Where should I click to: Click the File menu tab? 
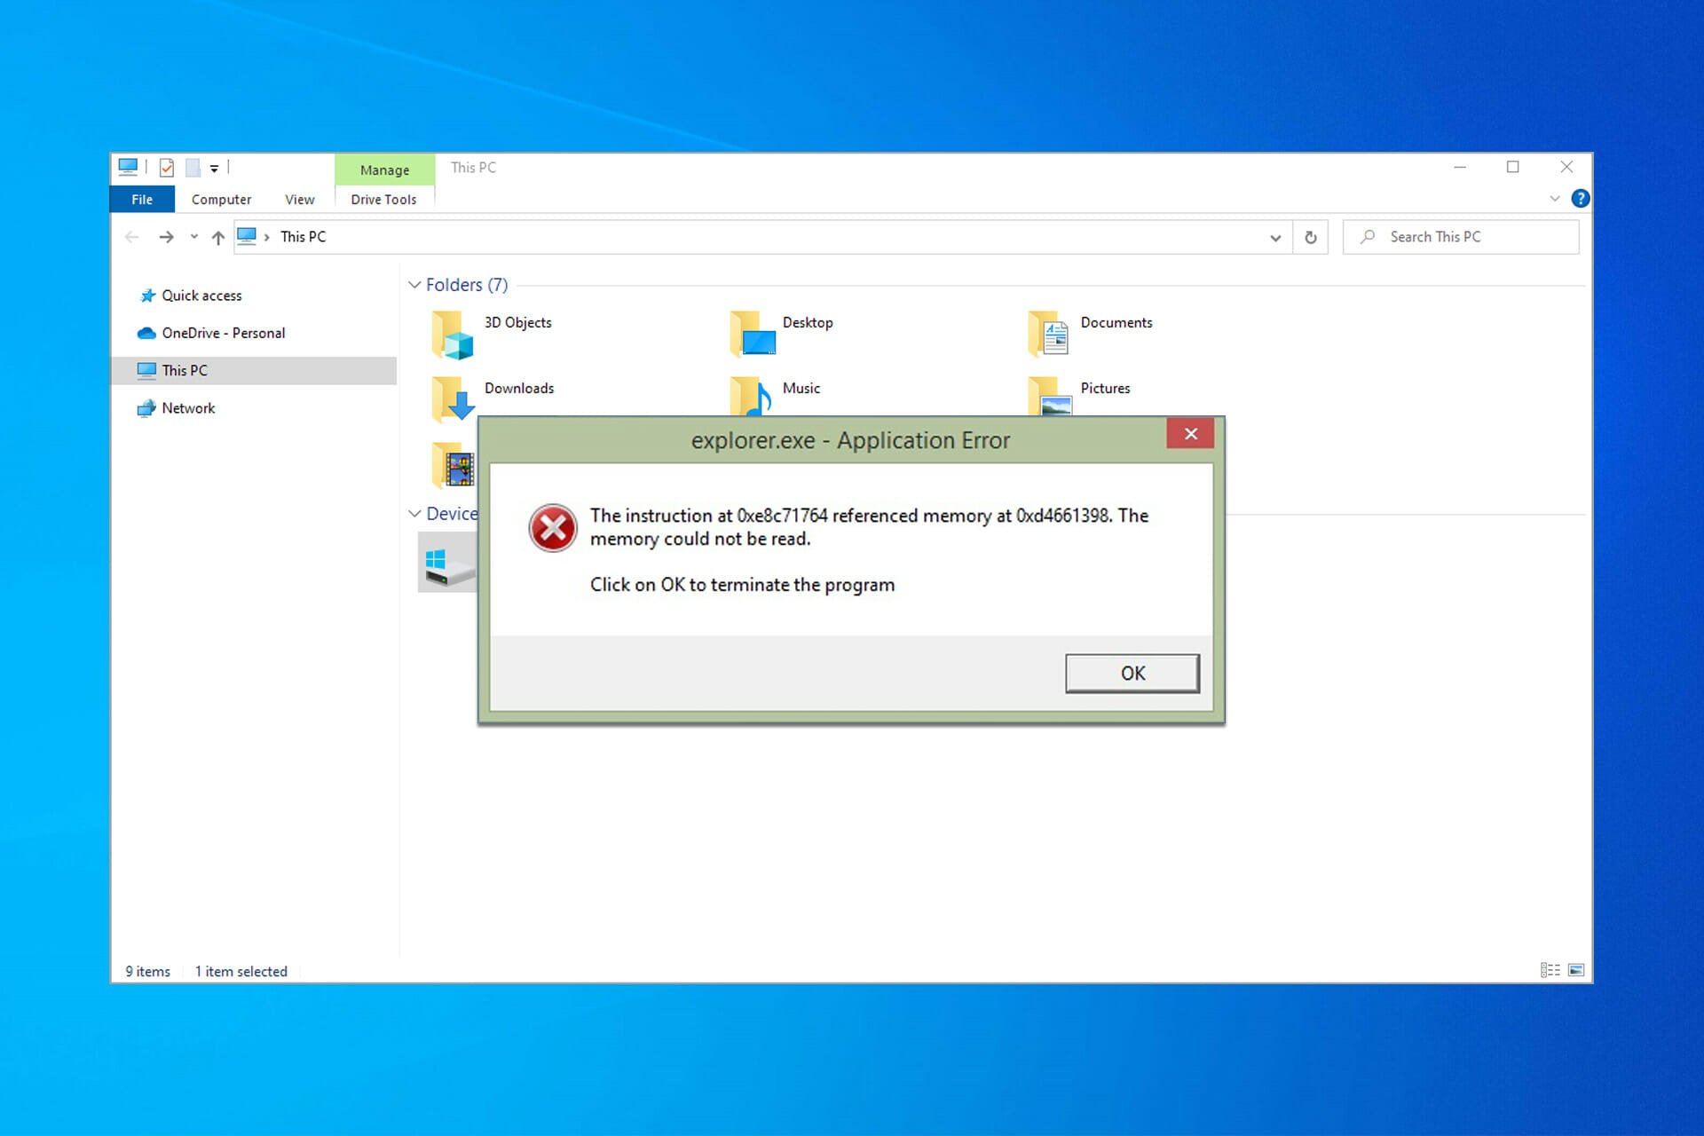click(x=141, y=198)
